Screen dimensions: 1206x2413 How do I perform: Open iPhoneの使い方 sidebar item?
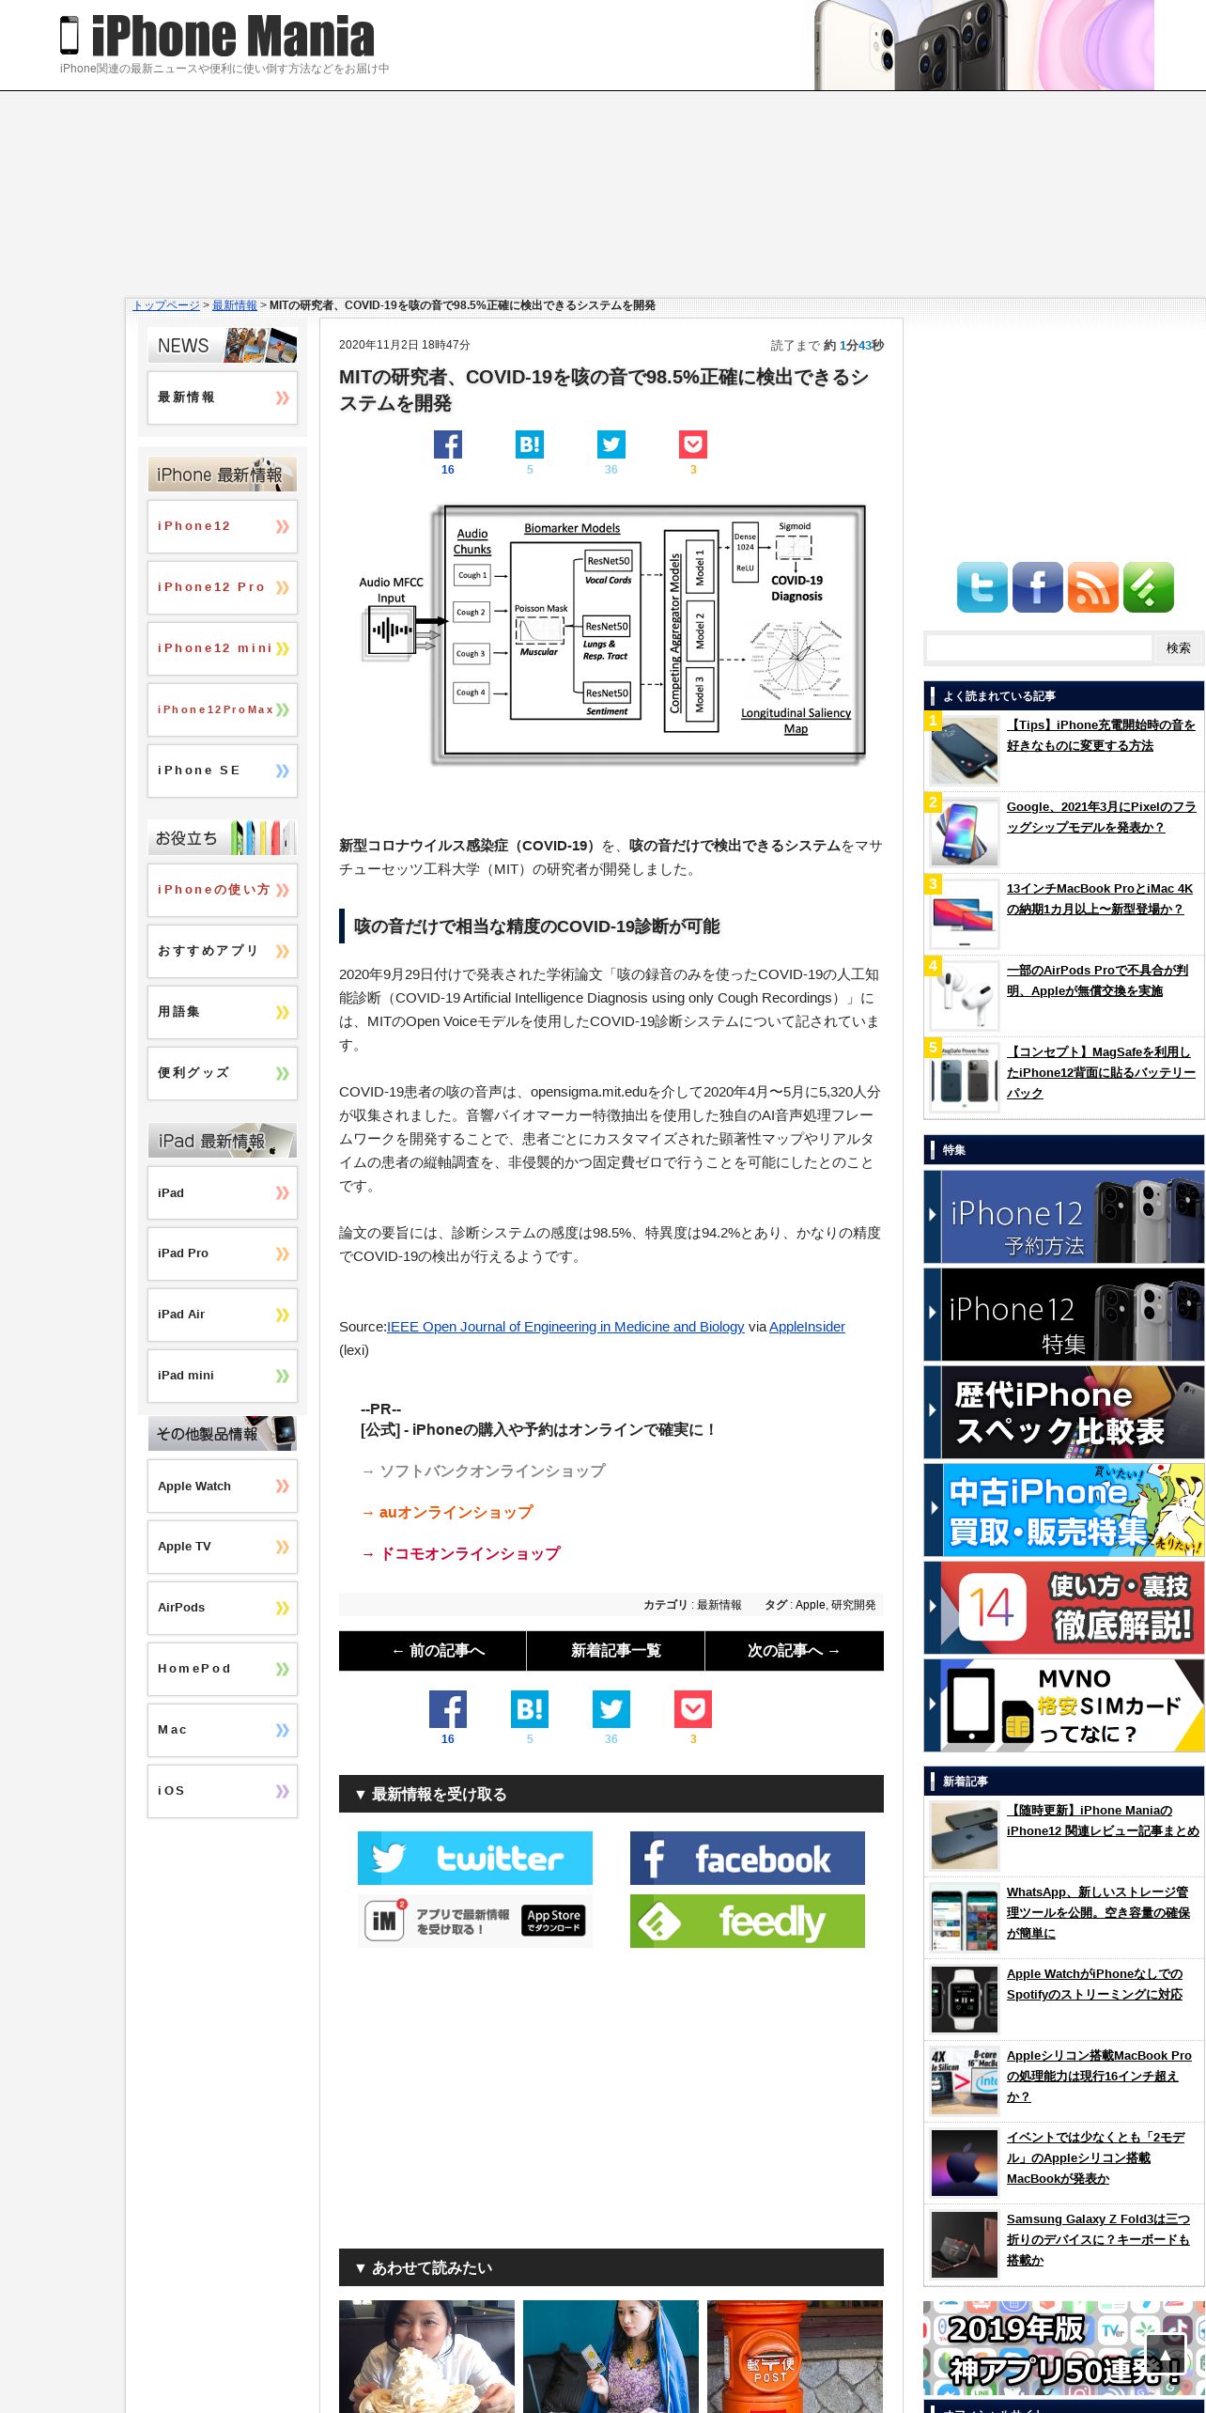coord(223,890)
